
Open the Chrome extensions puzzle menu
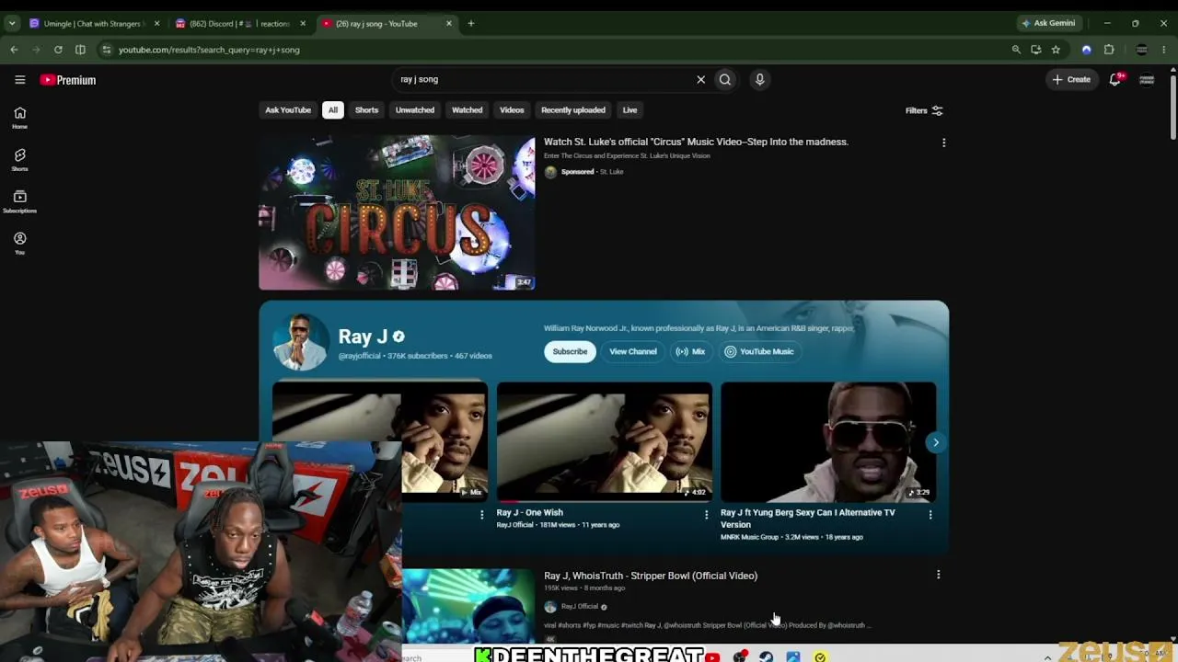1109,50
